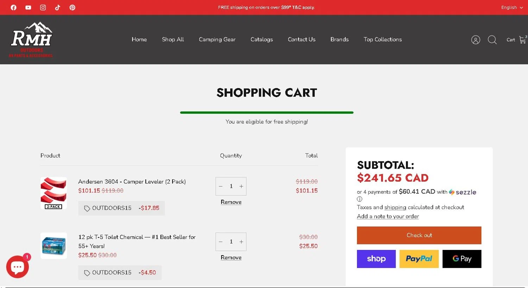Open the Contact Us page
The width and height of the screenshot is (528, 288).
click(302, 39)
